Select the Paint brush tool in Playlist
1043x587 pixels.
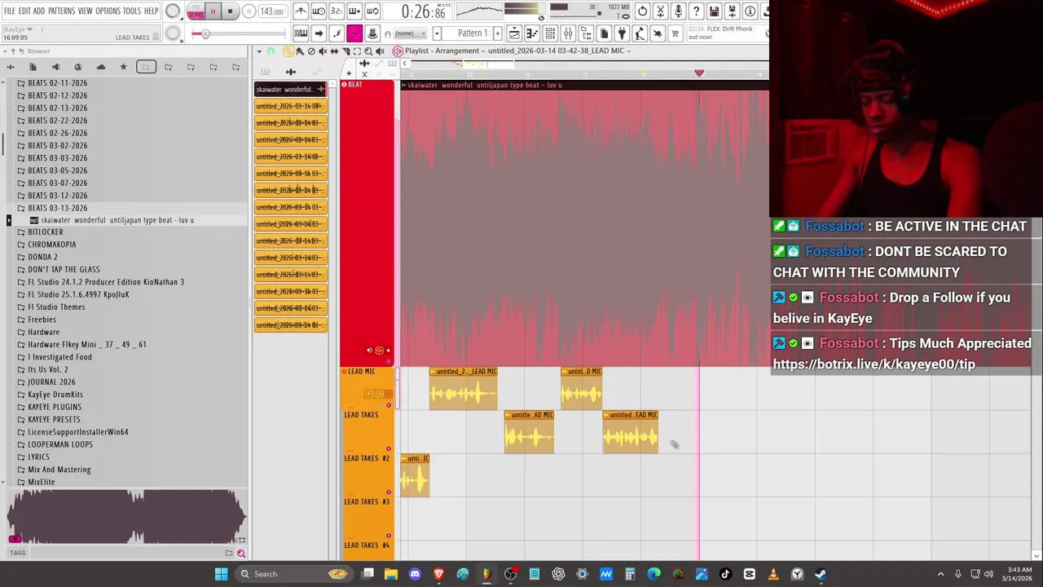coord(299,51)
